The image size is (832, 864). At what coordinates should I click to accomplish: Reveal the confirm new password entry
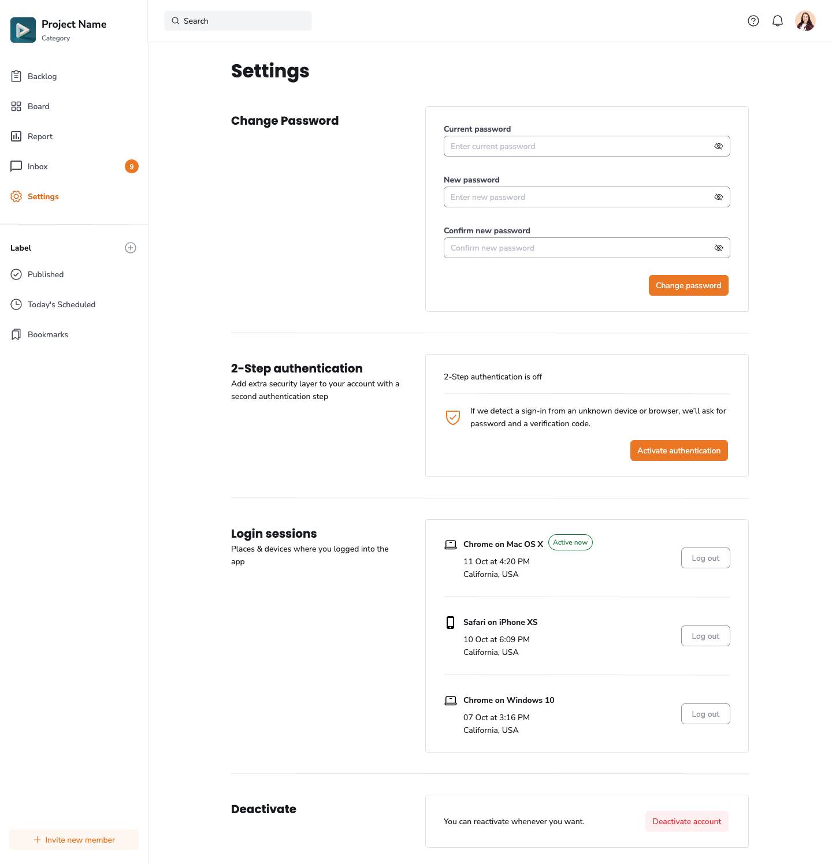pyautogui.click(x=718, y=248)
